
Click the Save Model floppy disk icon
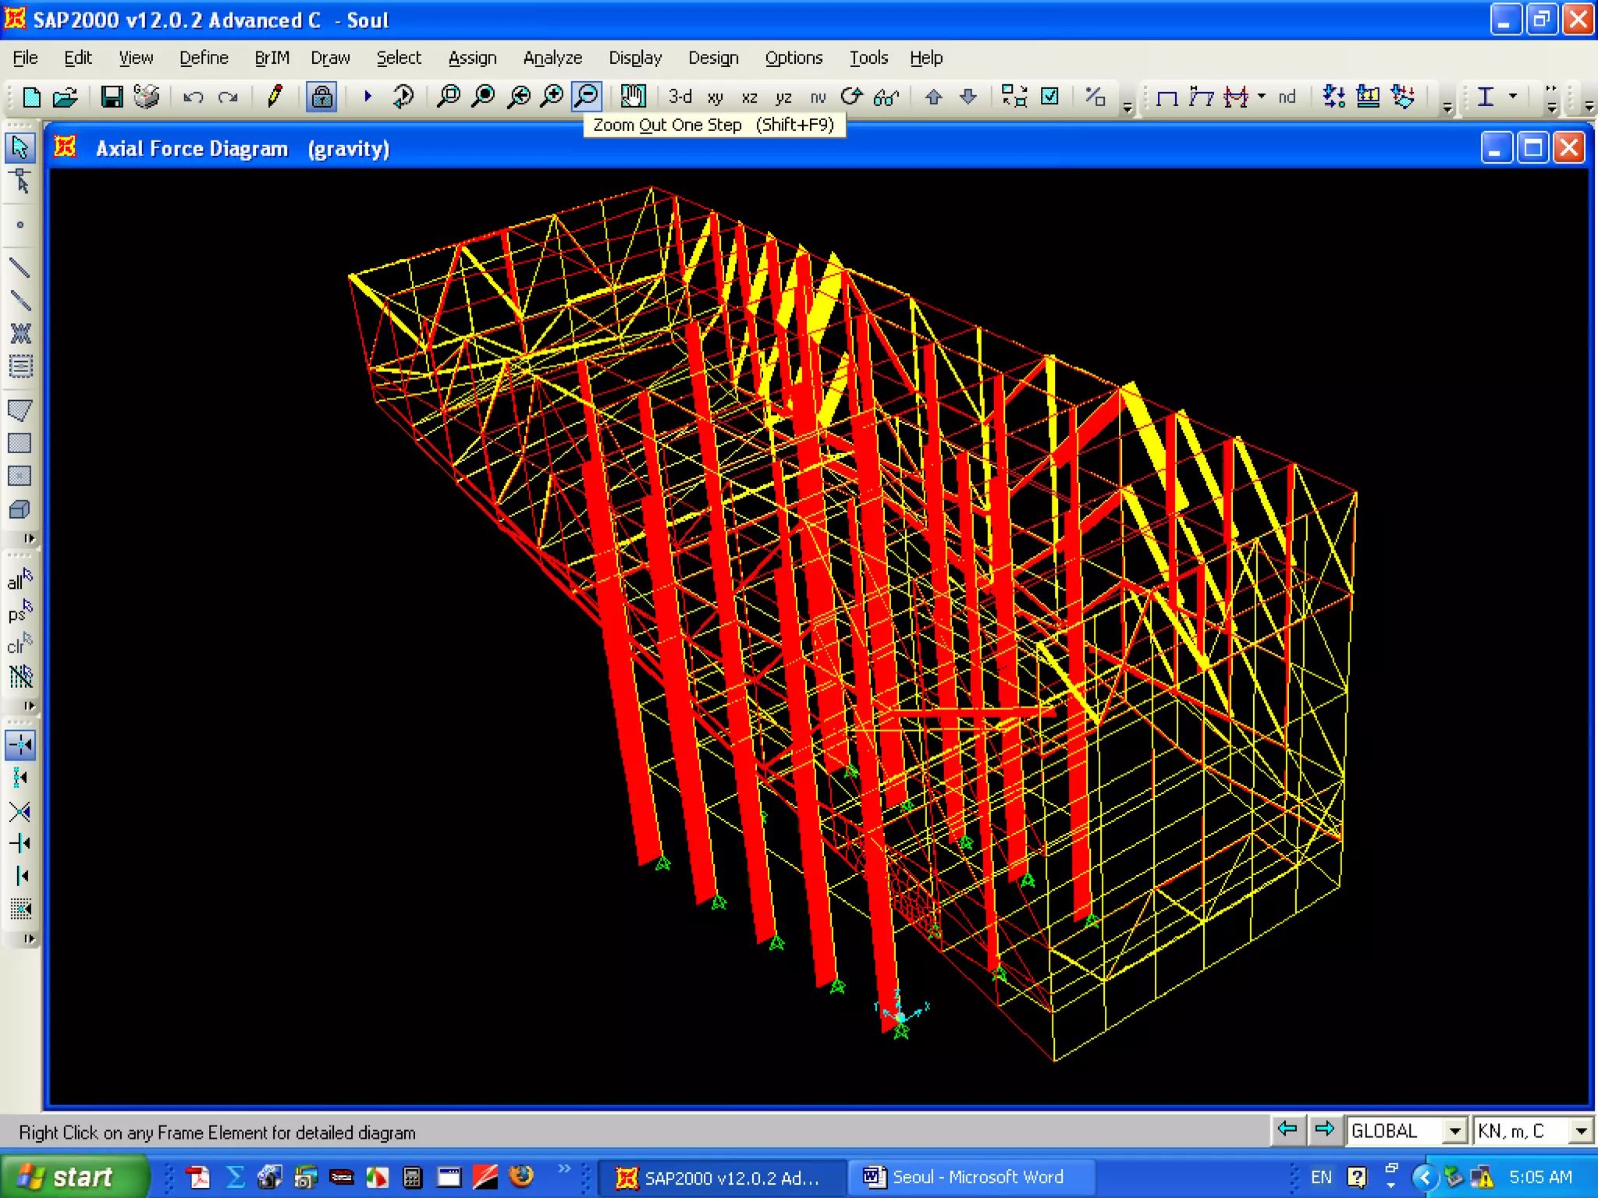(112, 97)
